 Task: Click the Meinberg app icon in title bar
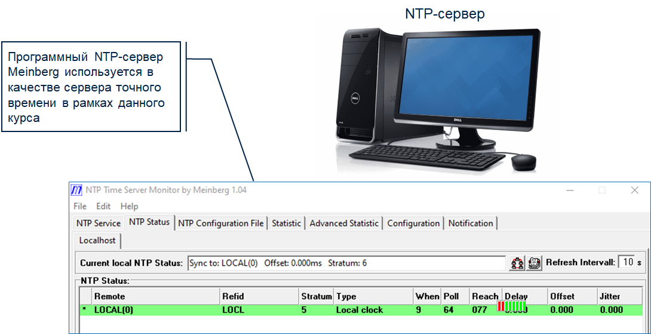point(76,190)
